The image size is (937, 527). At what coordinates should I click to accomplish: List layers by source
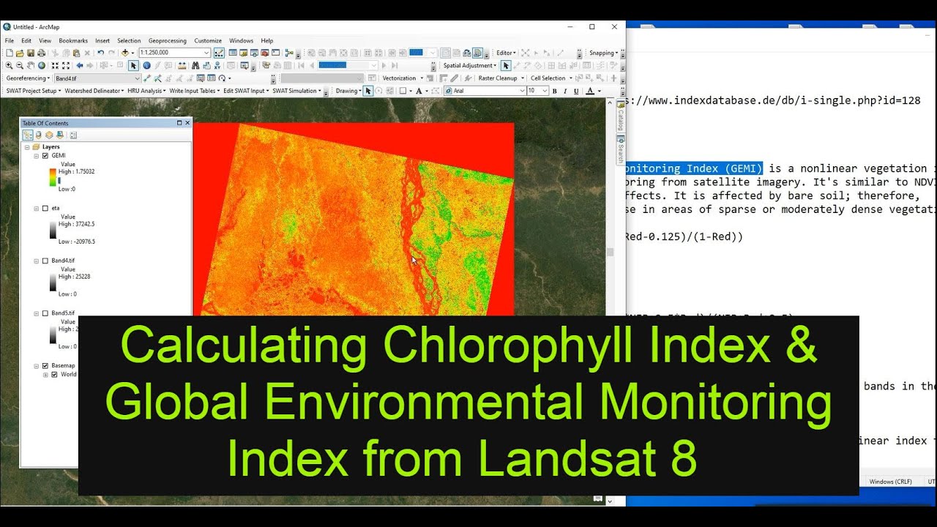(38, 135)
